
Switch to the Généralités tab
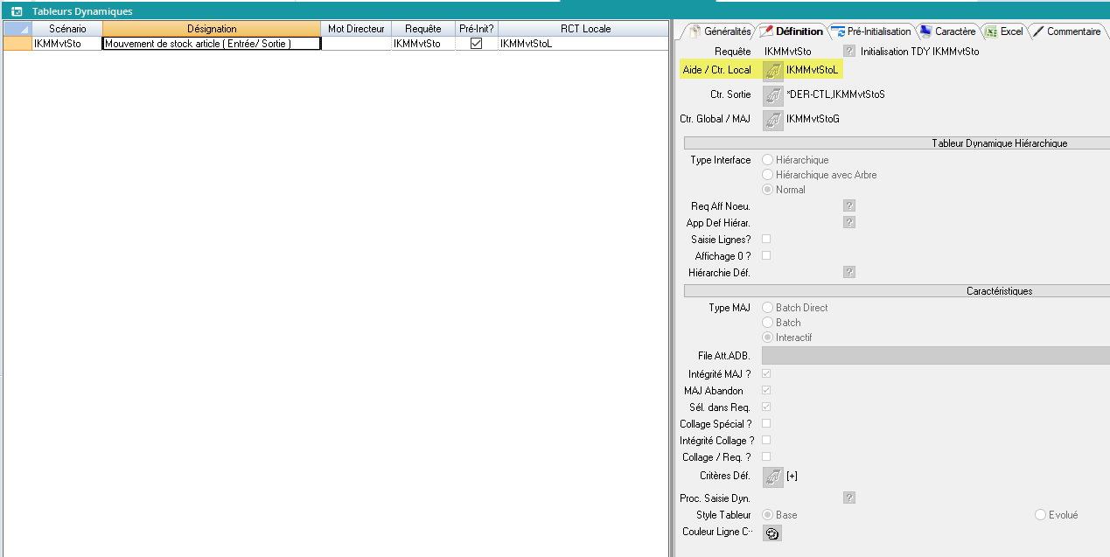click(x=721, y=31)
